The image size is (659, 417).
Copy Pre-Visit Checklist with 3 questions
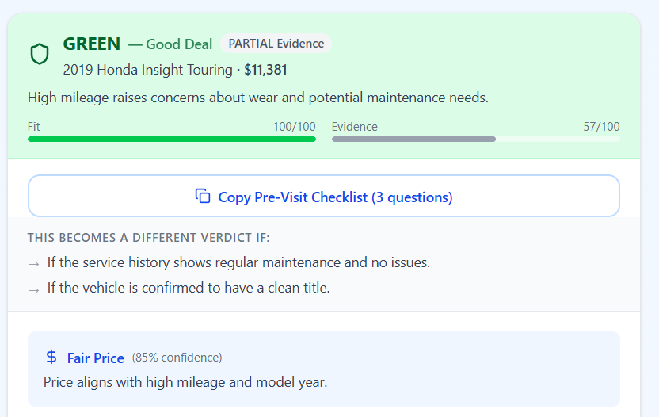(324, 196)
